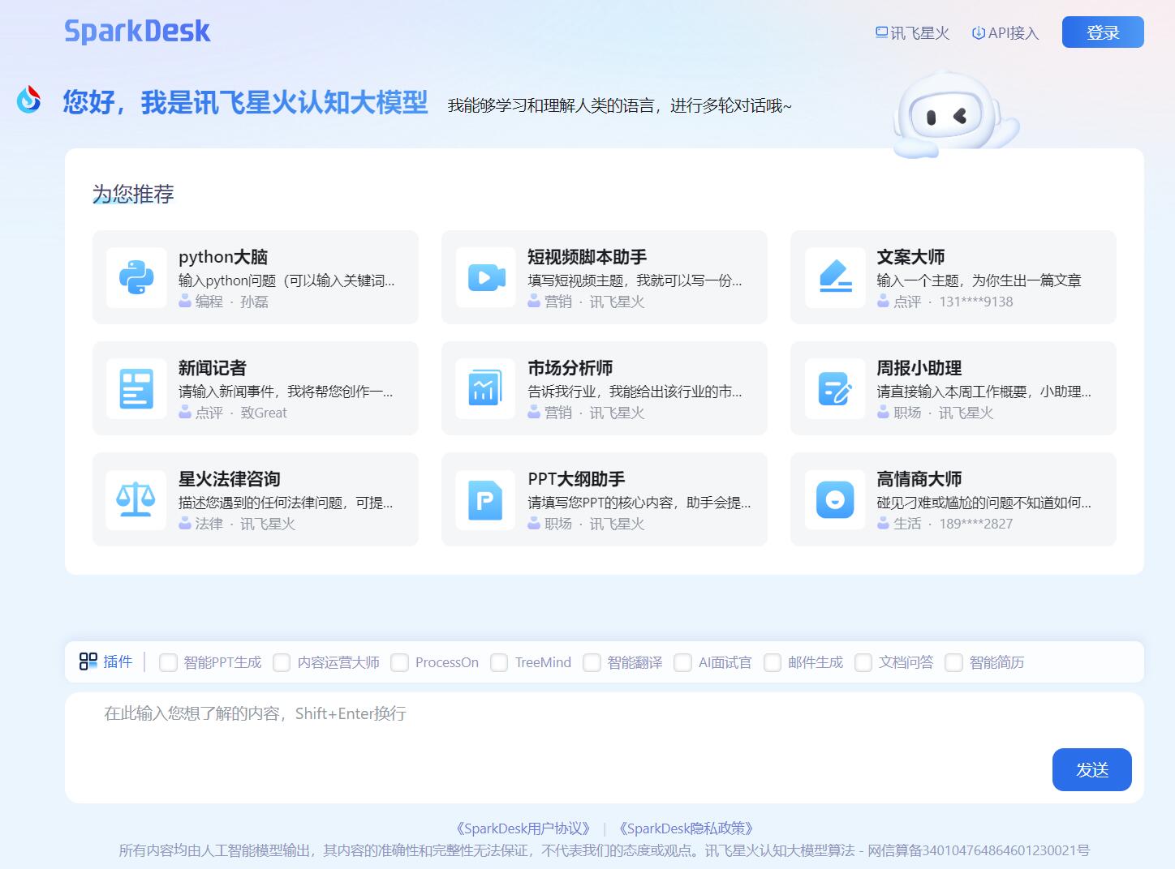The width and height of the screenshot is (1175, 869).
Task: Check the 内容运营大师 plugin
Action: click(x=282, y=662)
